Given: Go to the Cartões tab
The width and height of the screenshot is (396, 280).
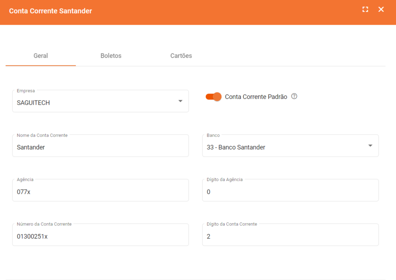Looking at the screenshot, I should click(x=181, y=56).
